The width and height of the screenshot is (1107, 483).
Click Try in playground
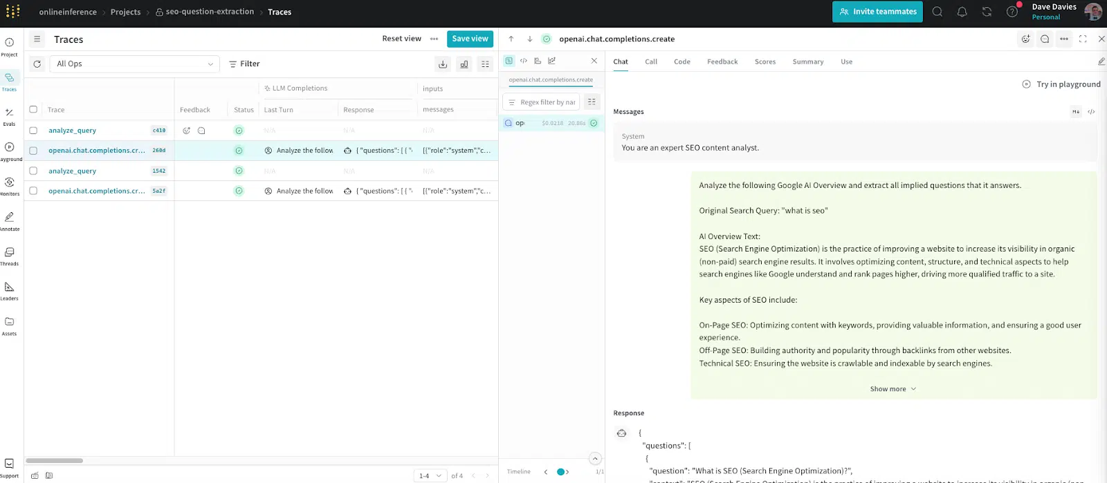coord(1061,84)
